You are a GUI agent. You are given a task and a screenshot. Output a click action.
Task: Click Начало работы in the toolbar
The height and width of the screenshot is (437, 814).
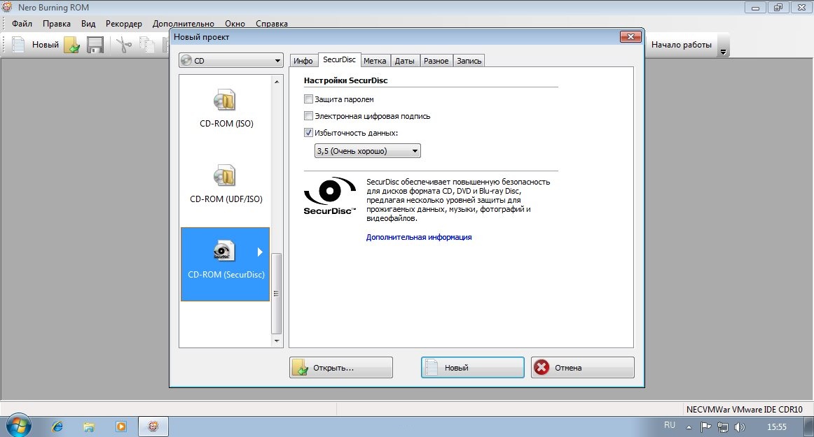(681, 45)
